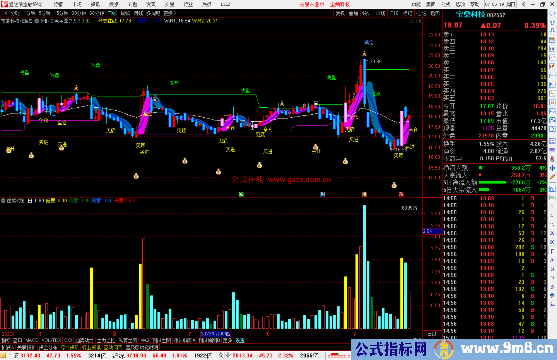557x360 pixels.
Task: Click the candlestick chart sidebar icon
Action: pyautogui.click(x=552, y=67)
